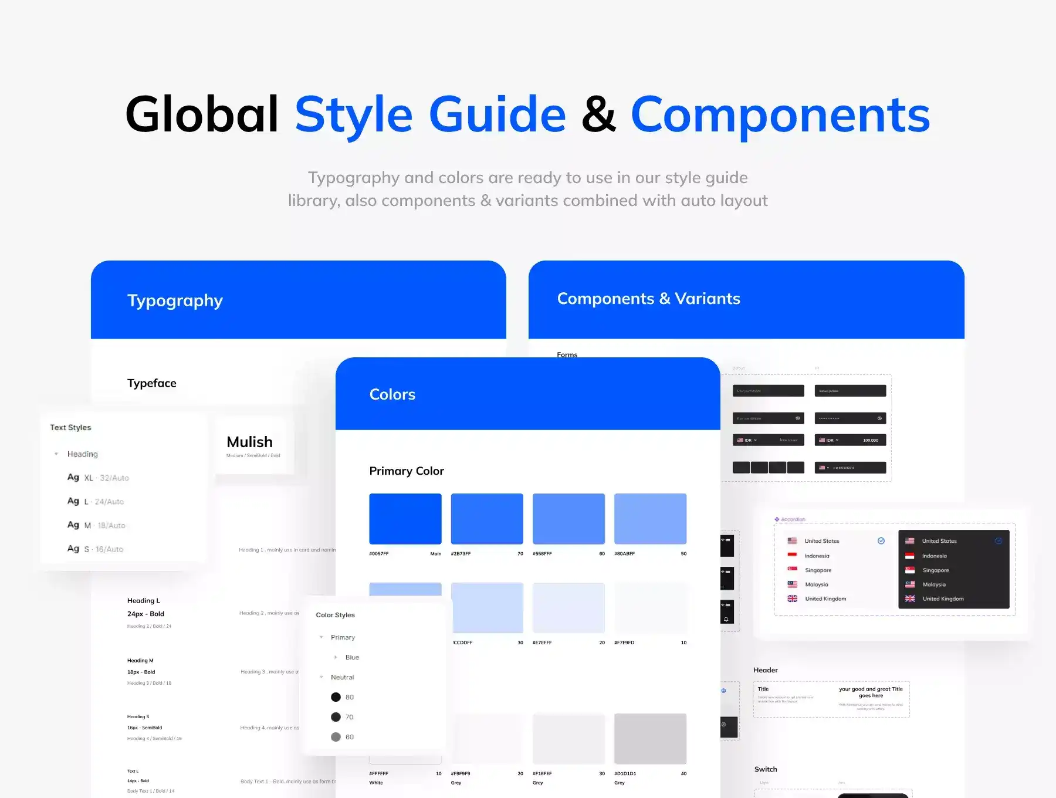Click the Singapore flag in dark accordion
1056x798 pixels.
click(910, 570)
